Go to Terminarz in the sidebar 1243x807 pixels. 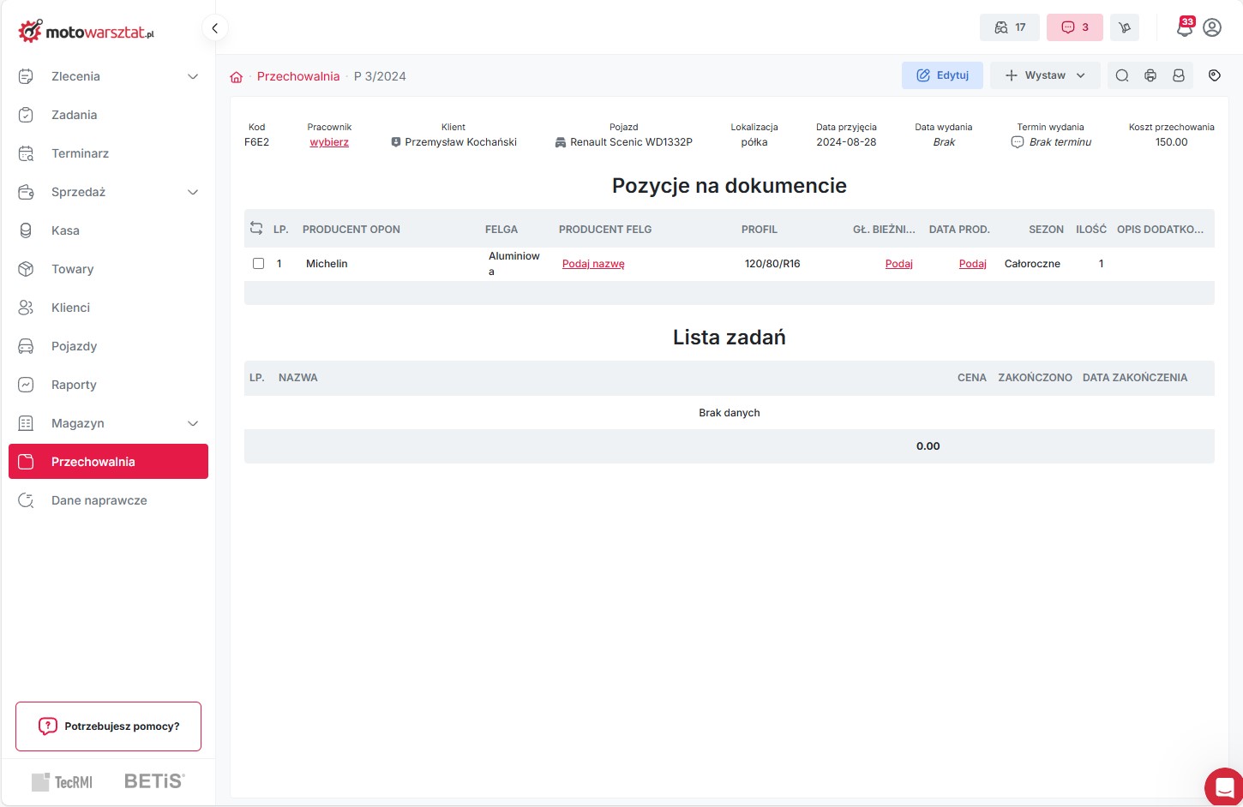pos(80,153)
